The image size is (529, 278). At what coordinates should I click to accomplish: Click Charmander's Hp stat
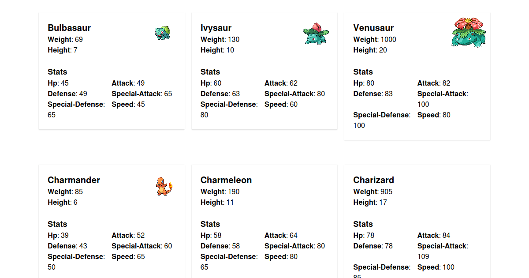click(x=58, y=235)
